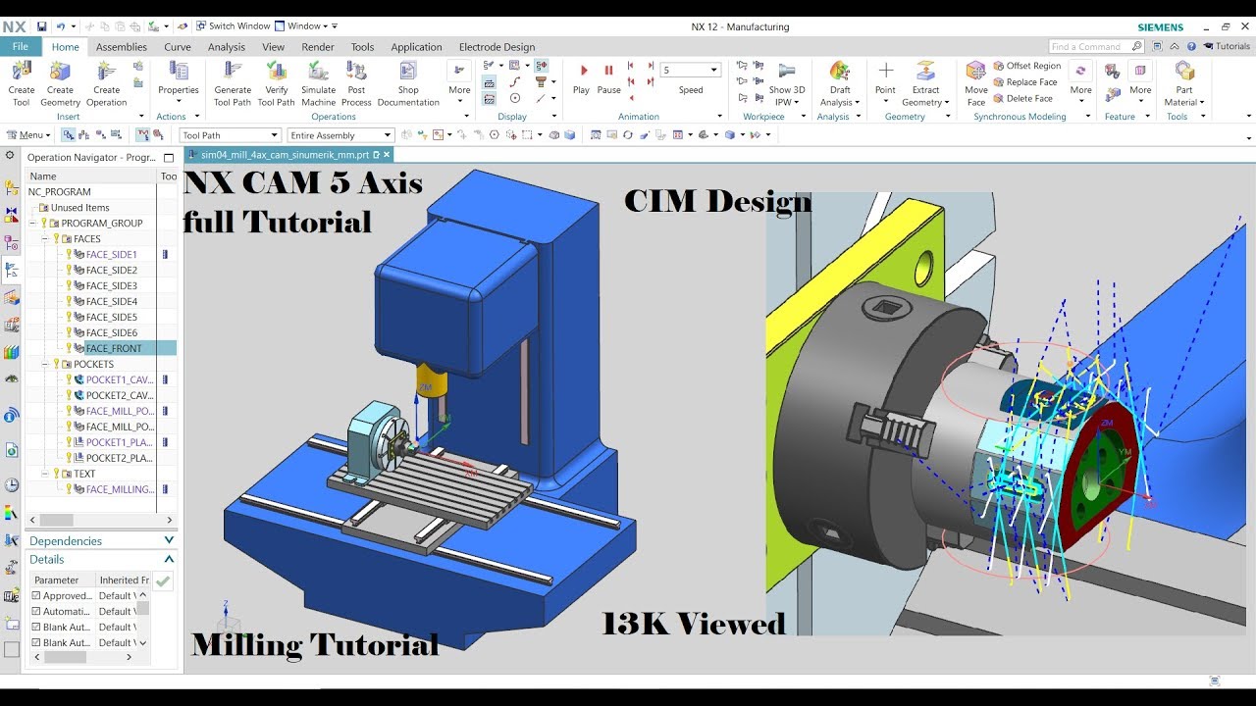
Task: Collapse the TEXT group node
Action: pos(46,475)
